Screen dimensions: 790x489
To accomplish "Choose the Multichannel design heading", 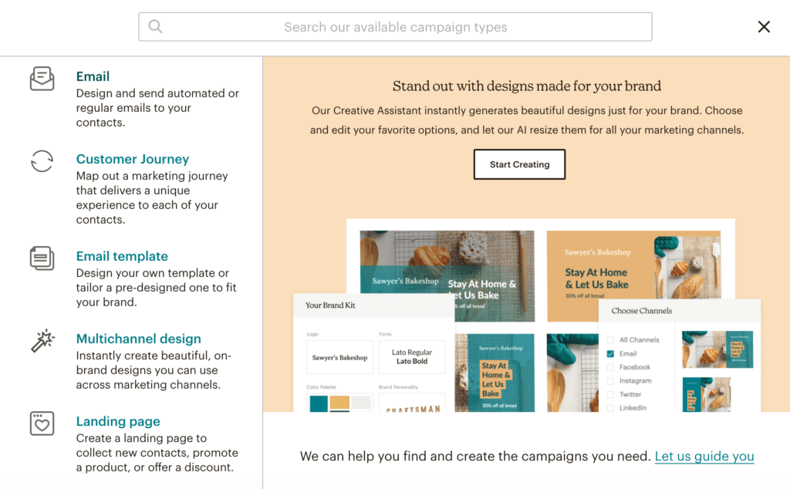I will [x=139, y=339].
